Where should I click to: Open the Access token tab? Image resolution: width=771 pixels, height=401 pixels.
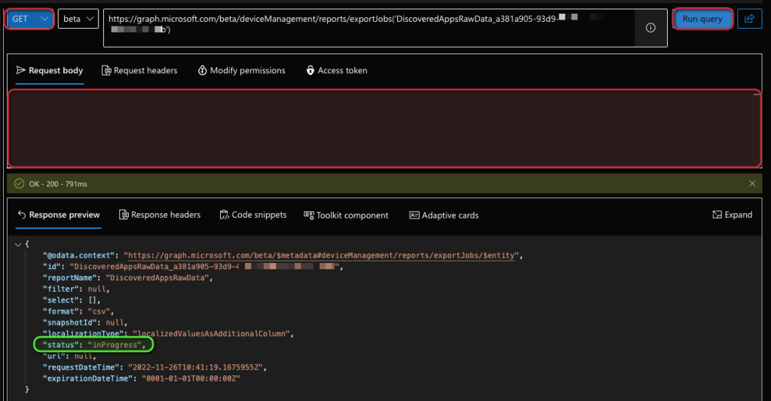(x=336, y=70)
